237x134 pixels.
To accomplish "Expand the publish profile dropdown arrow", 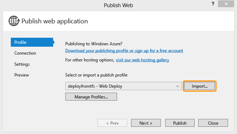I will coord(177,86).
